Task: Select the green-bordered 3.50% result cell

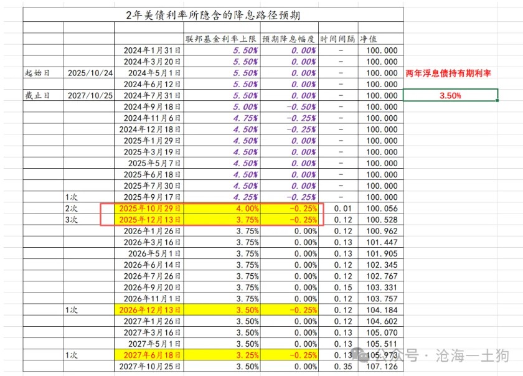Action: coord(450,95)
